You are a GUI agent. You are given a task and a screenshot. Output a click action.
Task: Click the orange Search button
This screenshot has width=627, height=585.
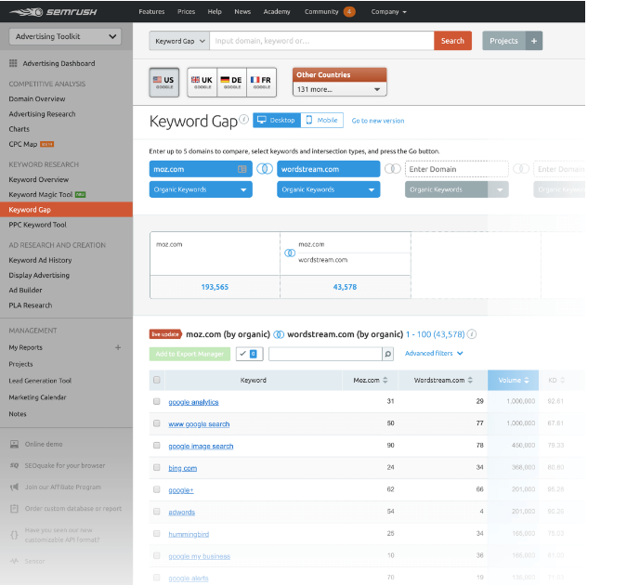pos(452,41)
